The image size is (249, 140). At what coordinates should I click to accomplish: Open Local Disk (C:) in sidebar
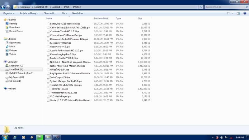click(16, 66)
